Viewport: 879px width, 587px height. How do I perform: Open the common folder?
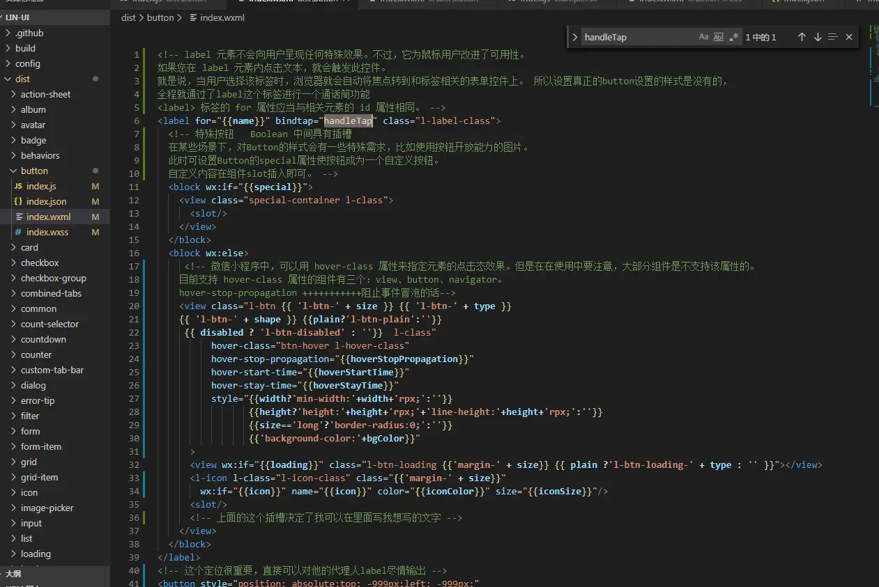[x=55, y=308]
